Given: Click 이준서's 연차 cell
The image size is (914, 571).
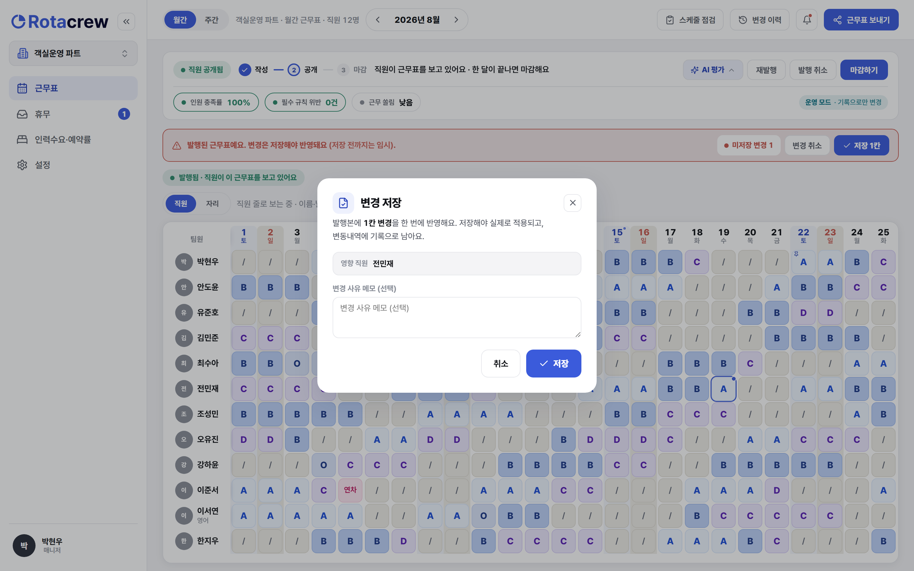Looking at the screenshot, I should [x=350, y=490].
